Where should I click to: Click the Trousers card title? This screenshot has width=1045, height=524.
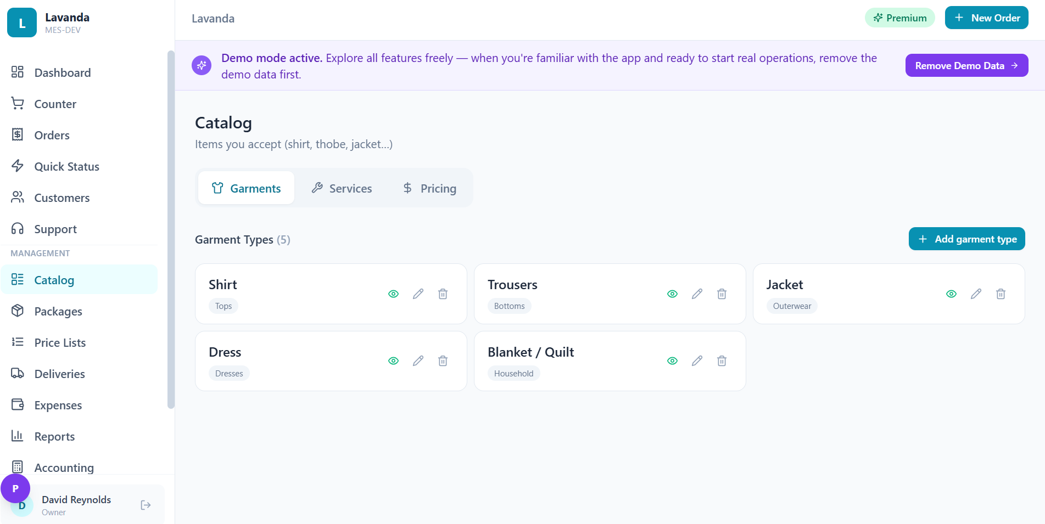coord(512,285)
